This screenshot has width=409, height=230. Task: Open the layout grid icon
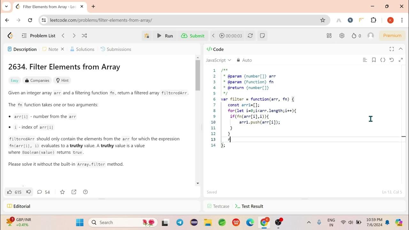pyautogui.click(x=329, y=36)
